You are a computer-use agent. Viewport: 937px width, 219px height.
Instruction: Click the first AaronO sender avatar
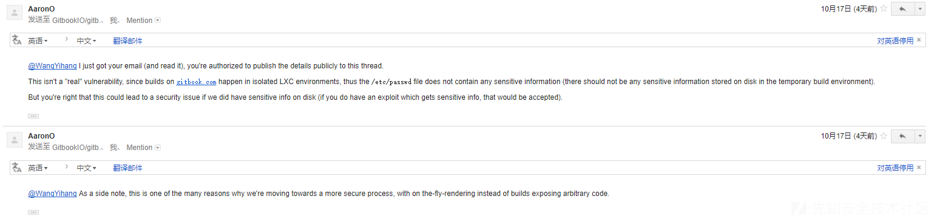[15, 13]
